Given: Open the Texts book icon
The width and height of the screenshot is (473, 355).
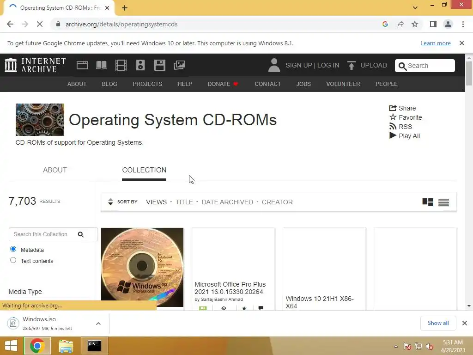Looking at the screenshot, I should (x=101, y=65).
